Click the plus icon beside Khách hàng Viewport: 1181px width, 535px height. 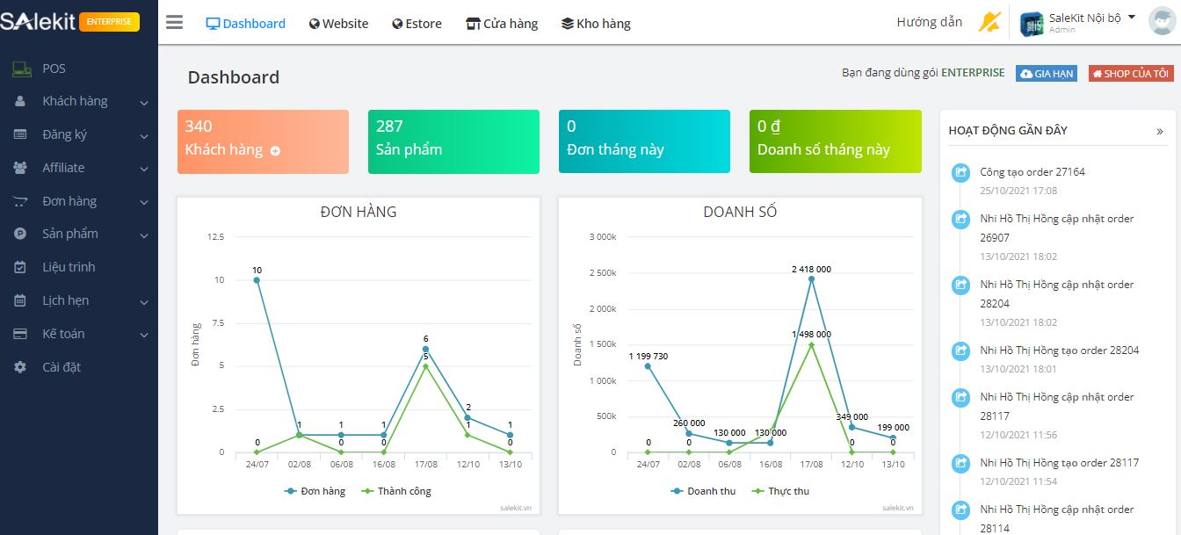click(x=275, y=151)
